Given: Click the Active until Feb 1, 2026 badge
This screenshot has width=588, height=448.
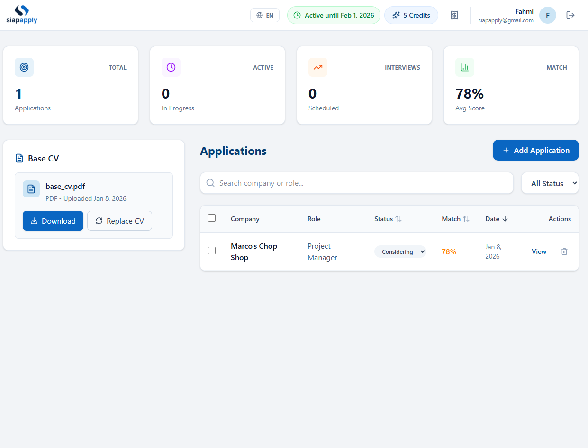Looking at the screenshot, I should click(334, 15).
